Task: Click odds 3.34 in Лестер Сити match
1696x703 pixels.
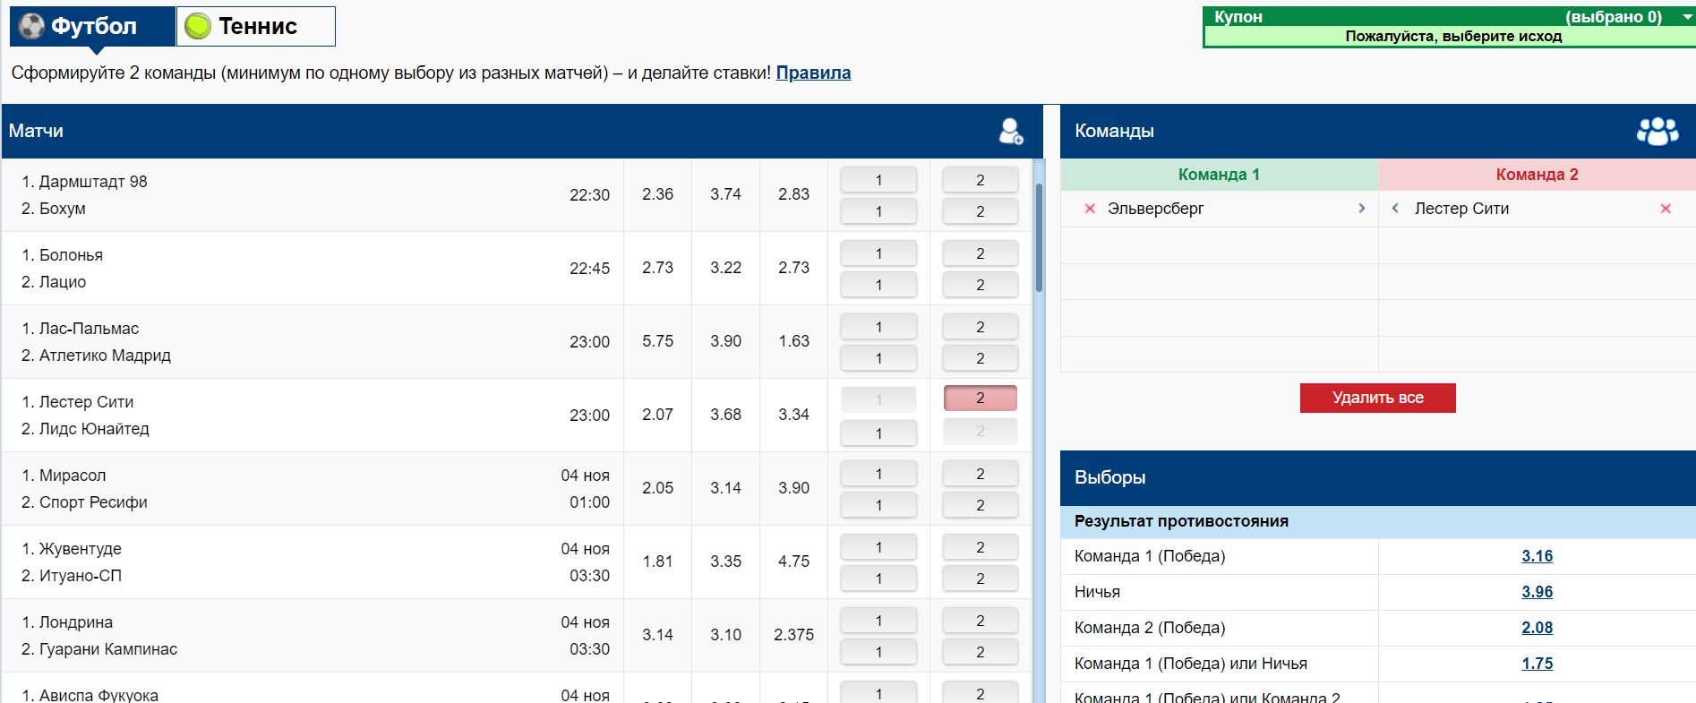Action: pyautogui.click(x=793, y=415)
